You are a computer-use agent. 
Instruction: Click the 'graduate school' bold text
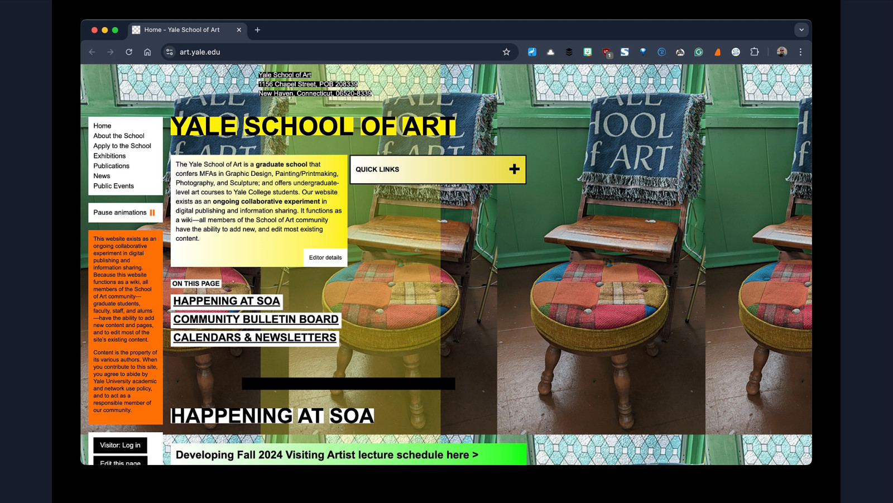point(281,165)
